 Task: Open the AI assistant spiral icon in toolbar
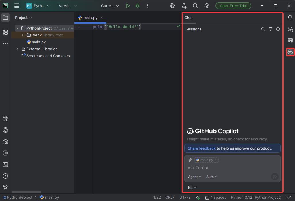point(172,6)
